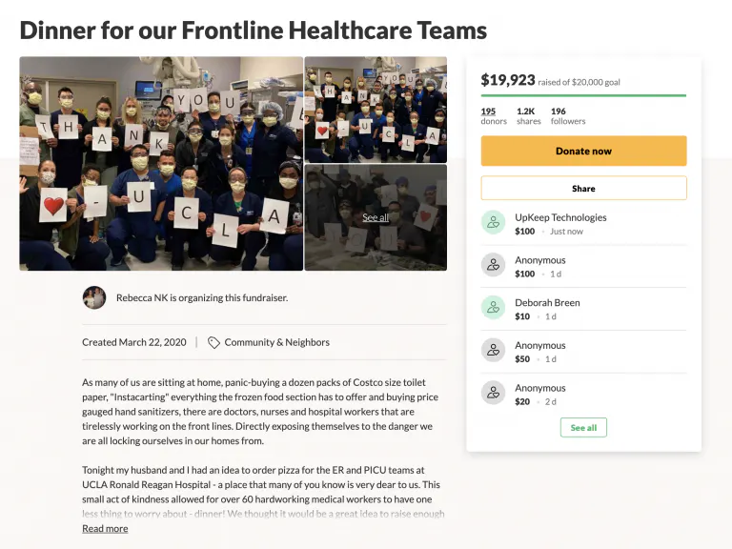
Task: Open the top-right staff group photo thumbnail
Action: [x=376, y=109]
